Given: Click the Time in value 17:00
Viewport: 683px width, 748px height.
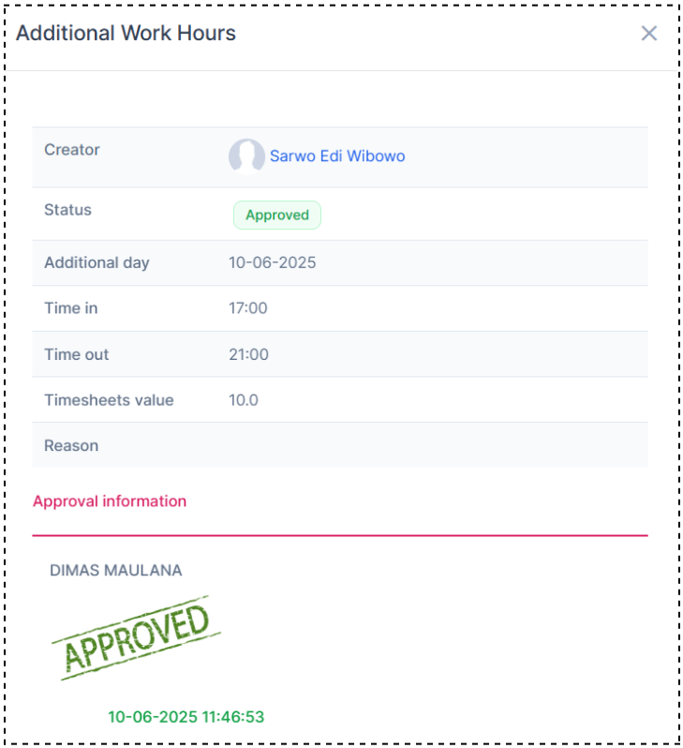Looking at the screenshot, I should point(248,308).
